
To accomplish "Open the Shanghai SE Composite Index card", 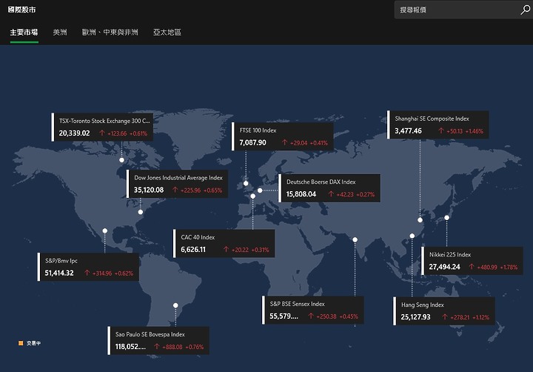I will tap(438, 124).
